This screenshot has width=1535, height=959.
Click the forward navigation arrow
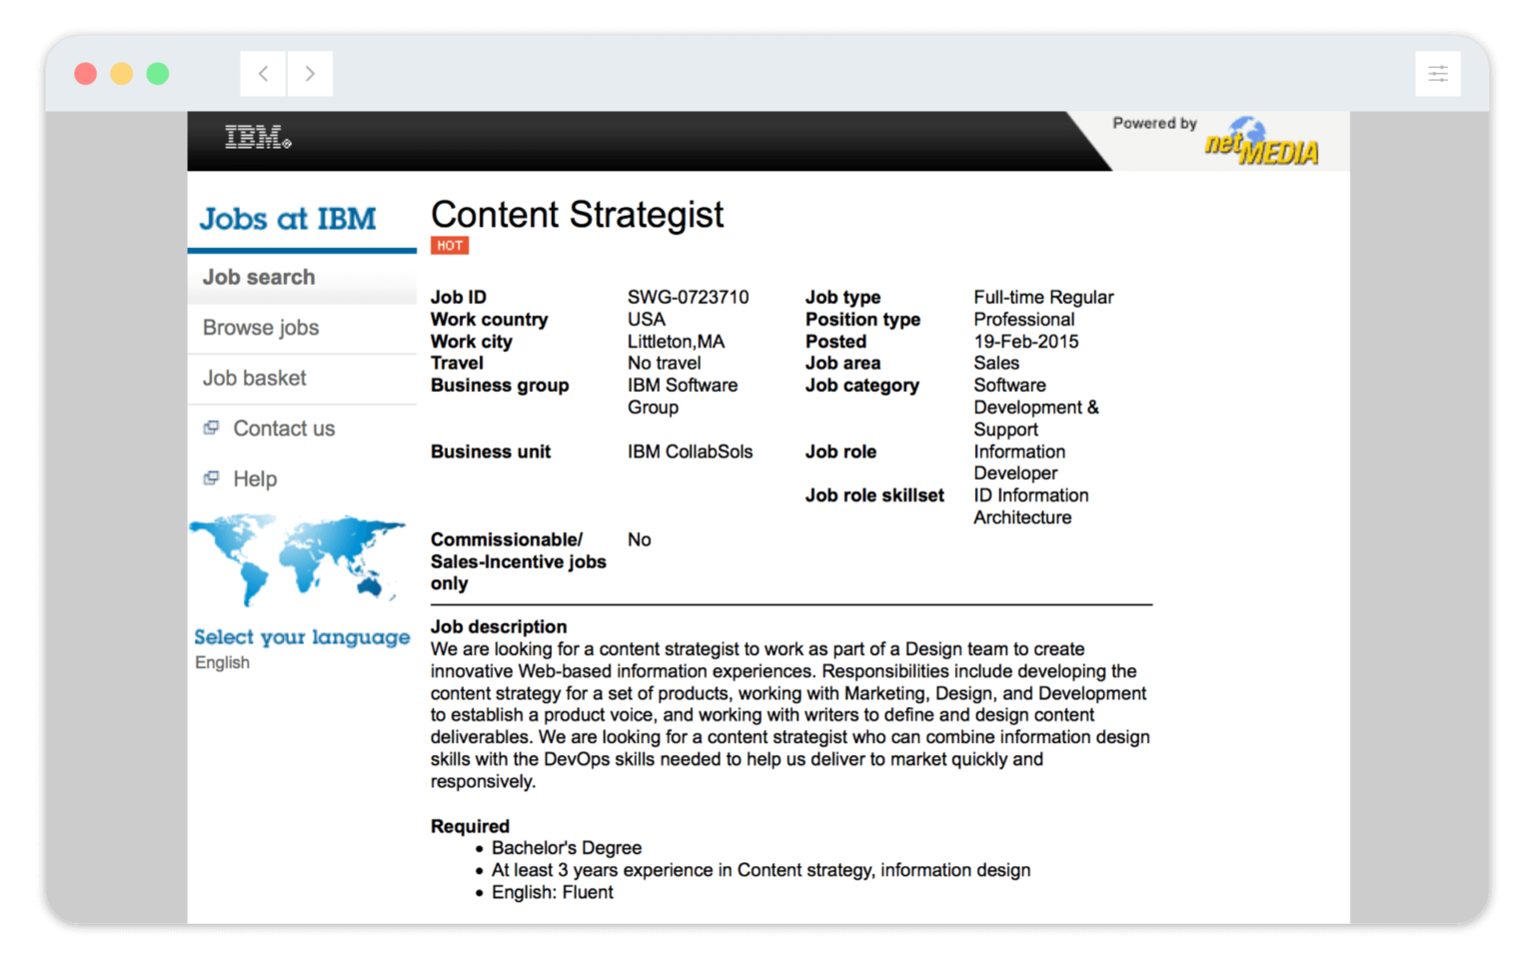point(310,73)
